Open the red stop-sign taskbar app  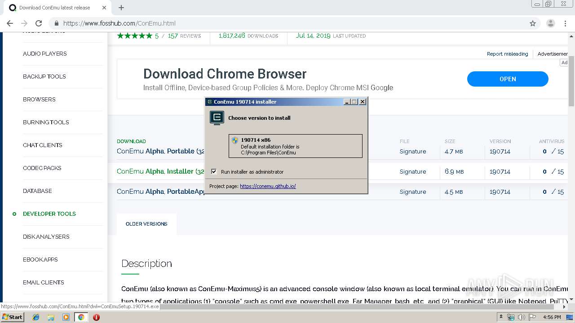(x=96, y=317)
